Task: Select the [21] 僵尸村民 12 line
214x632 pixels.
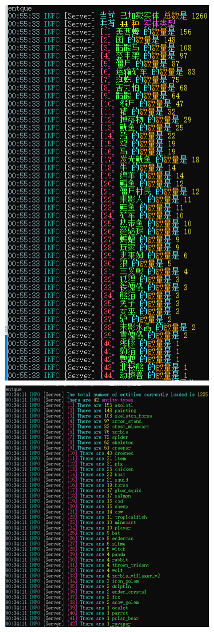Action: coord(104,191)
